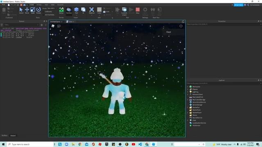Viewport: 262px width, 147px height.
Task: Click the What's New button
Action: point(238,5)
